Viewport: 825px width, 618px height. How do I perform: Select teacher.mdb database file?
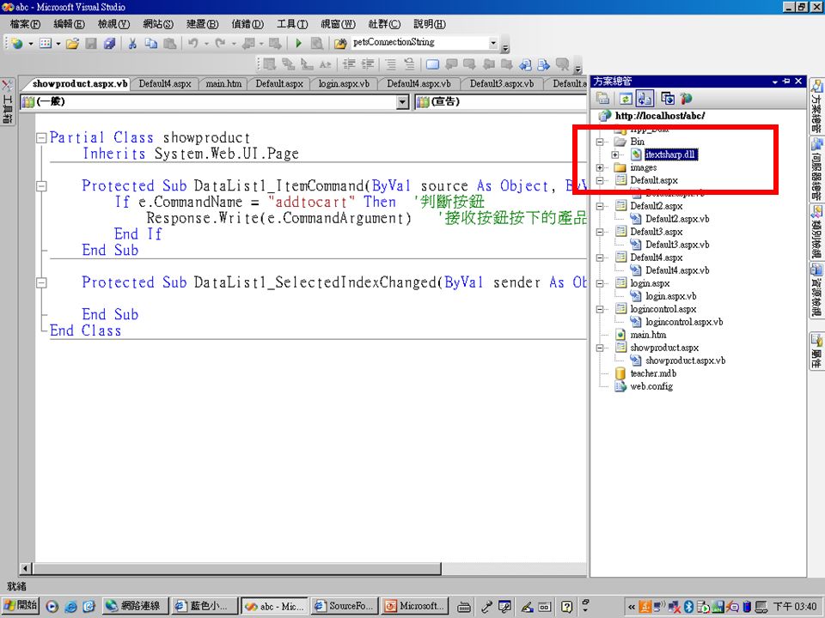[653, 373]
